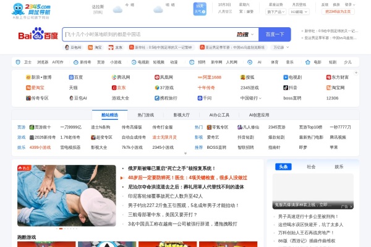371x247 pixels.
Task: Open 抖音 site link
Action: (x=290, y=88)
